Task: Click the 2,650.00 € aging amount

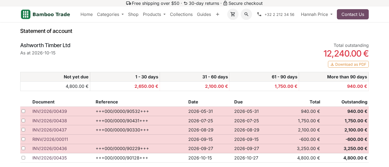Action: (x=146, y=86)
